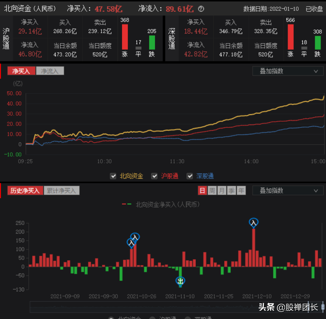Open the upper 叠加指数 dropdown

point(288,71)
